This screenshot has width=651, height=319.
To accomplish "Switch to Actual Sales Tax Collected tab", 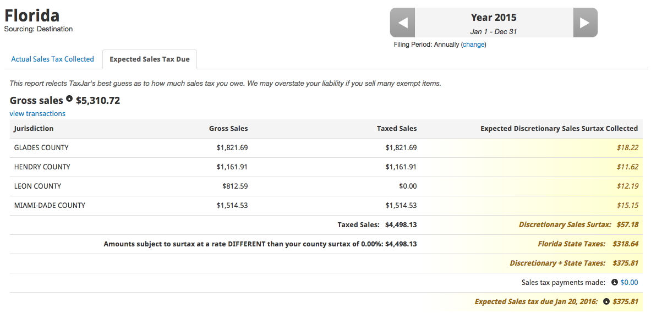I will [x=52, y=59].
